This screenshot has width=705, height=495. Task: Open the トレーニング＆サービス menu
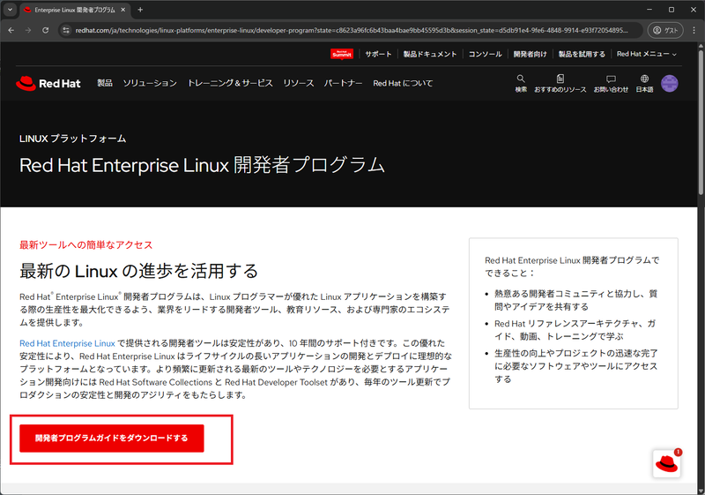[230, 83]
